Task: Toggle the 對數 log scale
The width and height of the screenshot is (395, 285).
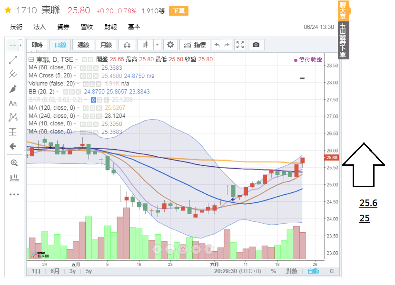Action: coord(292,271)
